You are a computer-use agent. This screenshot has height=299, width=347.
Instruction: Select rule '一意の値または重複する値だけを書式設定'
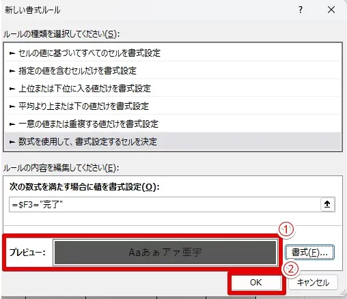click(x=173, y=124)
